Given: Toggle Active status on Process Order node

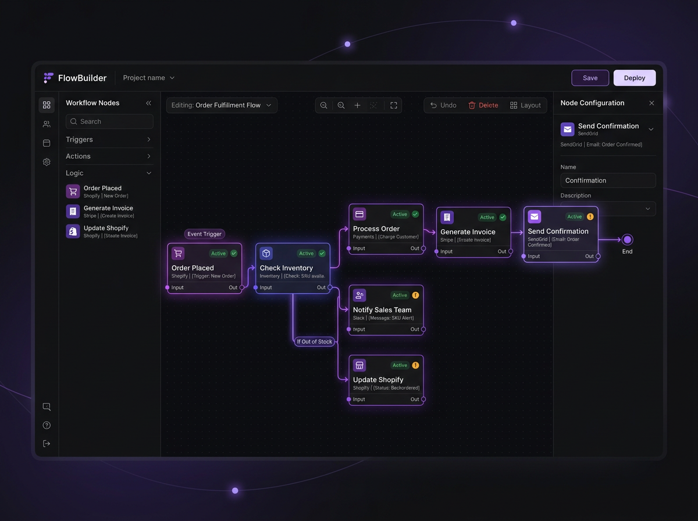Looking at the screenshot, I should [x=400, y=215].
